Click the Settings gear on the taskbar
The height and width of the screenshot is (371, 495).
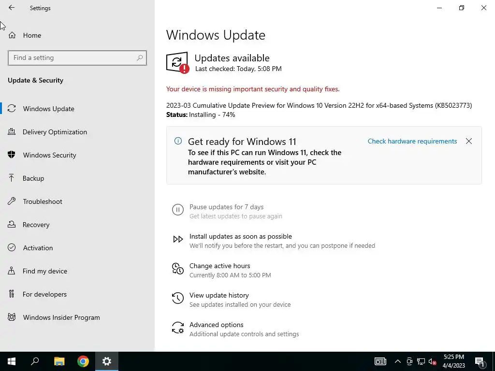(x=107, y=361)
